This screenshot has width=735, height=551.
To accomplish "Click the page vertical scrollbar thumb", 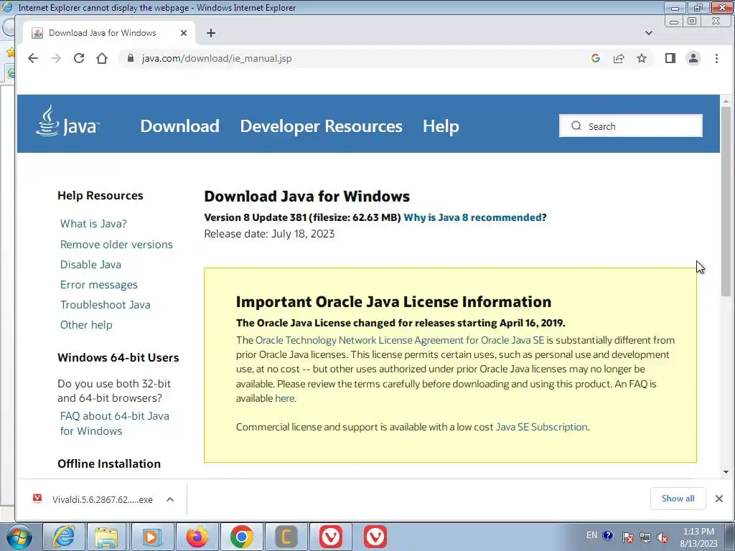I will (726, 202).
